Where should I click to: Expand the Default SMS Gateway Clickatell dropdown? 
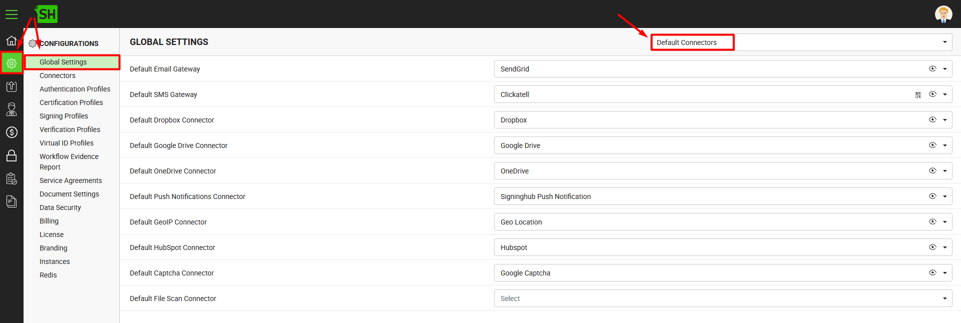pos(945,94)
